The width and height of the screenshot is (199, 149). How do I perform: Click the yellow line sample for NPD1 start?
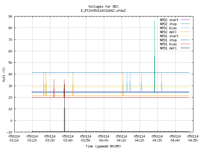(185, 36)
